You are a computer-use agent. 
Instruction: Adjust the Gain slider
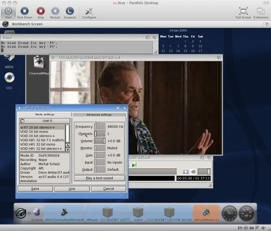pyautogui.click(x=100, y=155)
